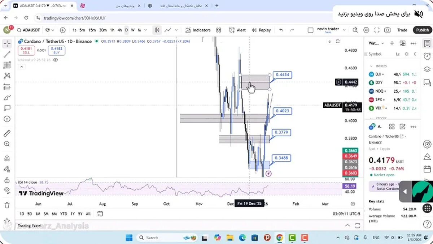Click the Trade button

coord(402,30)
